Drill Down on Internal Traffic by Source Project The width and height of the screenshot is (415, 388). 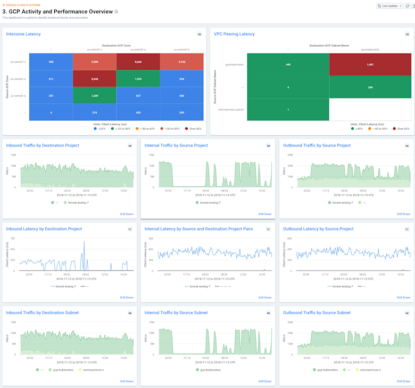click(x=265, y=214)
